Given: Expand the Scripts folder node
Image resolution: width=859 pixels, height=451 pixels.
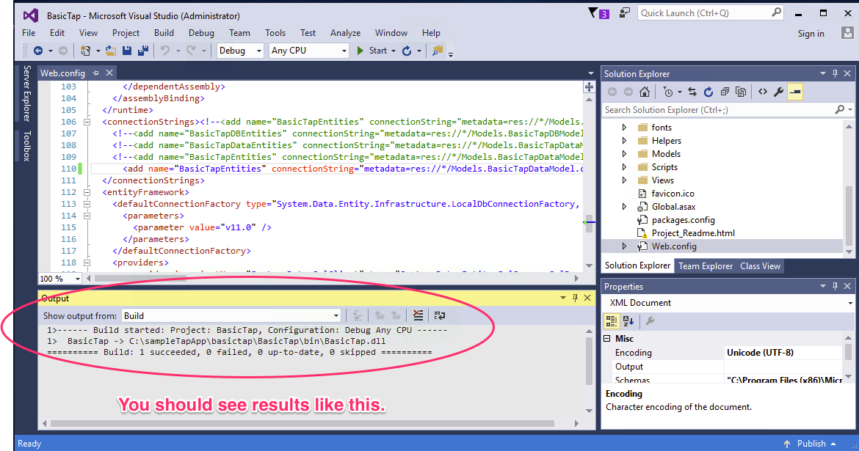Looking at the screenshot, I should coord(624,167).
